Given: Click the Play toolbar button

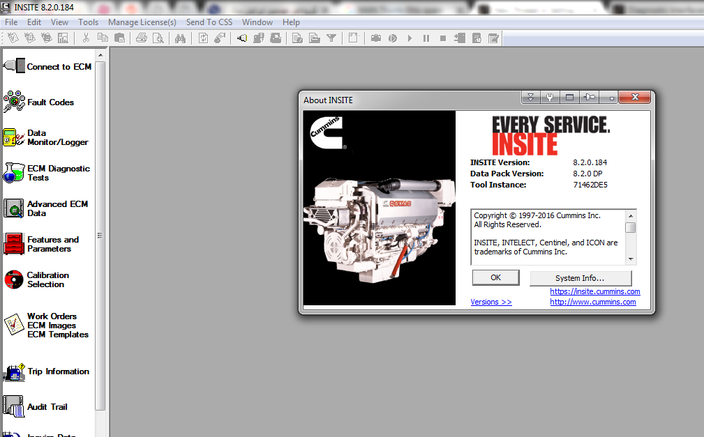Looking at the screenshot, I should pyautogui.click(x=410, y=38).
